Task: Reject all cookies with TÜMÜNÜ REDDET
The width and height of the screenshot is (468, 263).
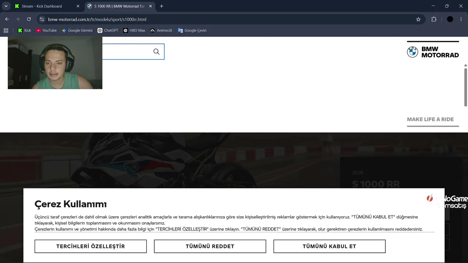Action: click(210, 246)
